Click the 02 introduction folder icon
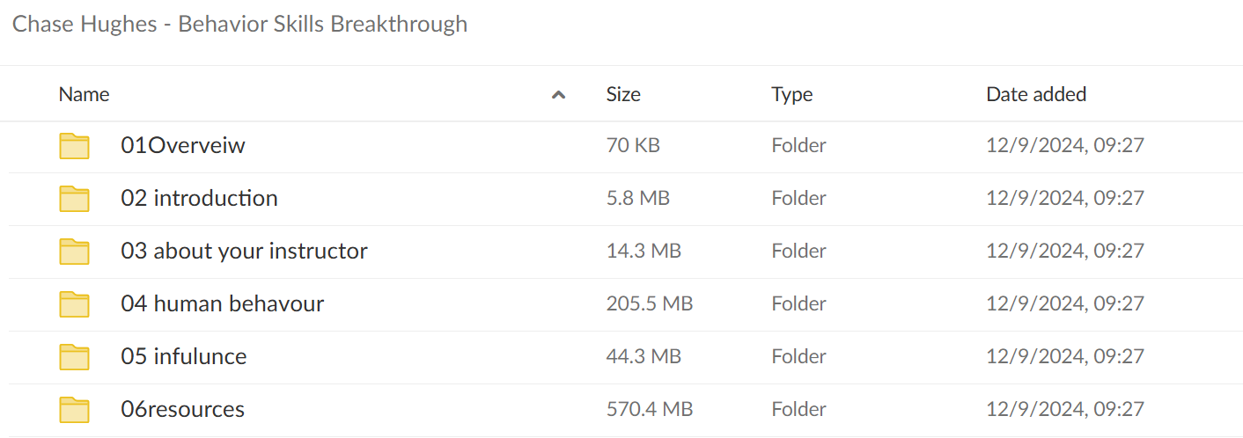This screenshot has width=1243, height=438. (75, 199)
